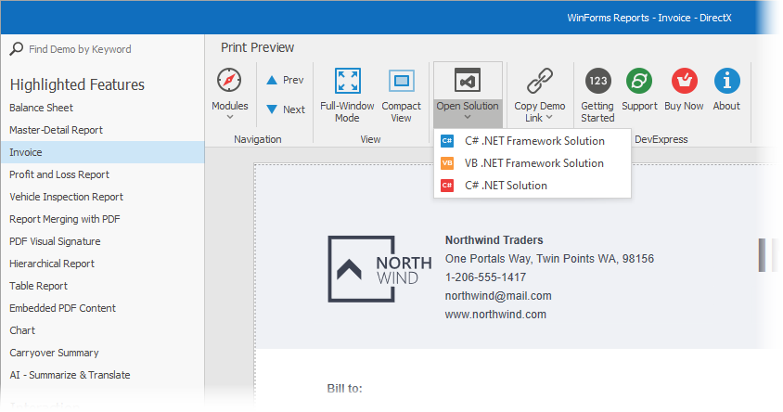Click the red C# icon for .NET Solution

click(x=447, y=186)
